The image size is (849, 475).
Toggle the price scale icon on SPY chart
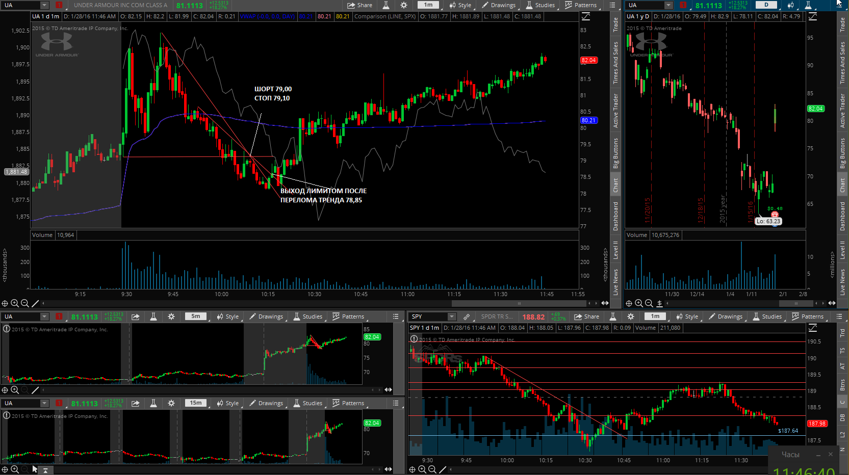(813, 328)
